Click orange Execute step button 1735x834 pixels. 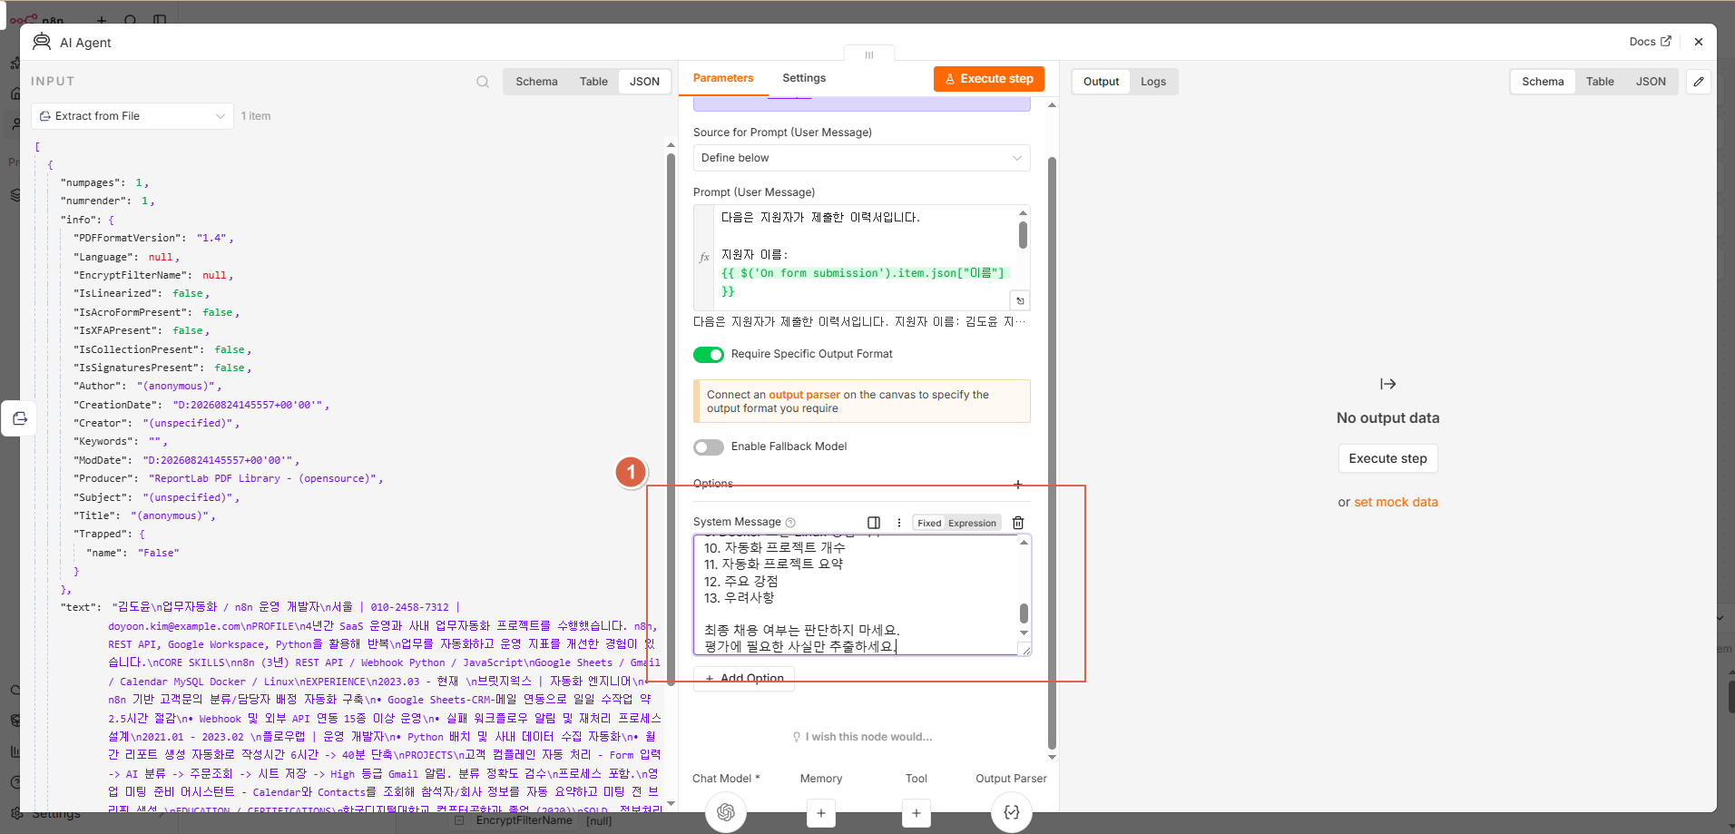989,79
